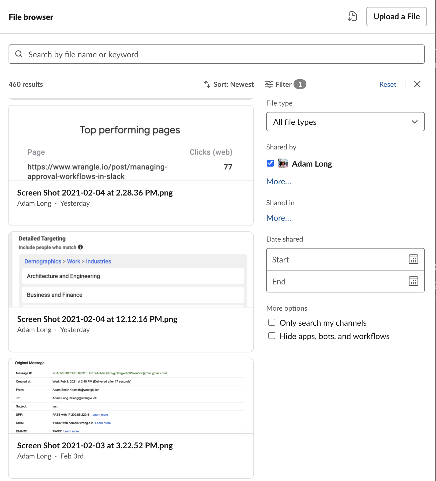Click the search magnifier icon
Viewport: 436px width, 481px height.
(19, 54)
